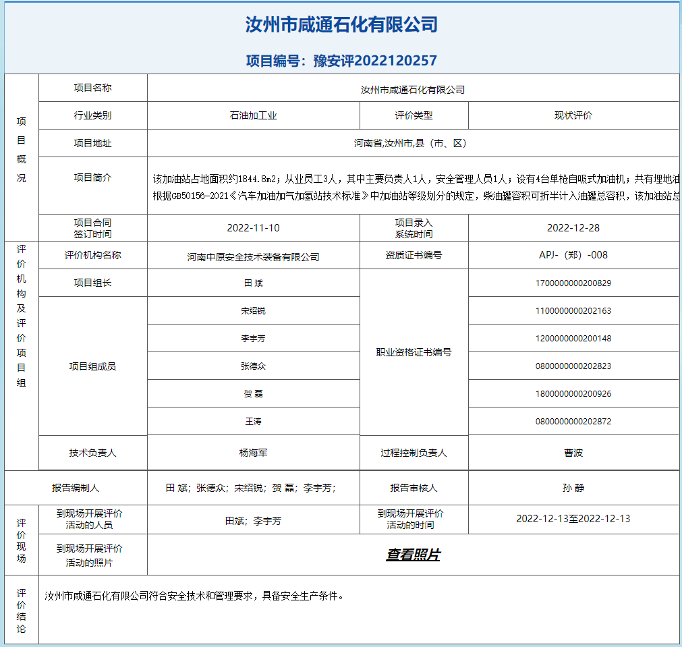Viewport: 682px width, 647px height.
Task: Click the 评价机构及评价项目组 section header
Action: click(22, 316)
